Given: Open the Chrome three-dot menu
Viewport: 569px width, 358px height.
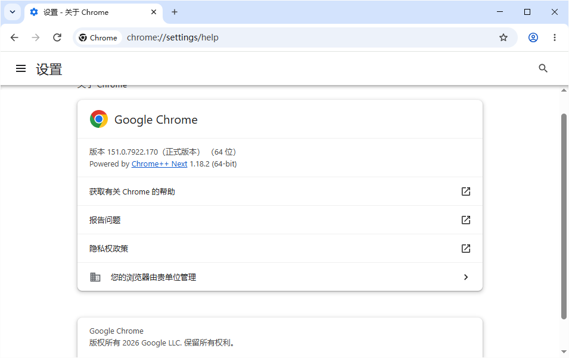Looking at the screenshot, I should click(555, 37).
